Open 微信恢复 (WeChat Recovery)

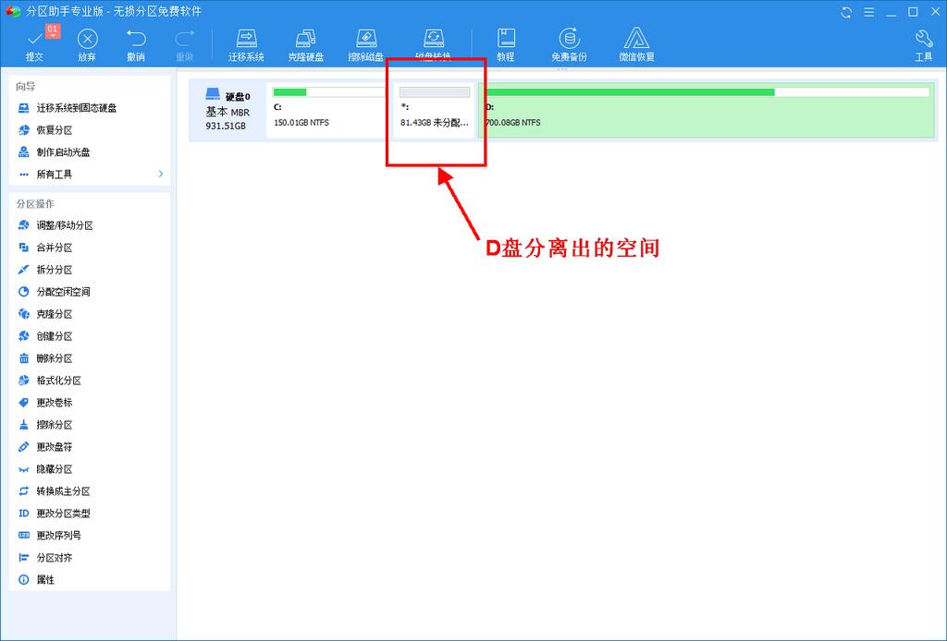(636, 44)
